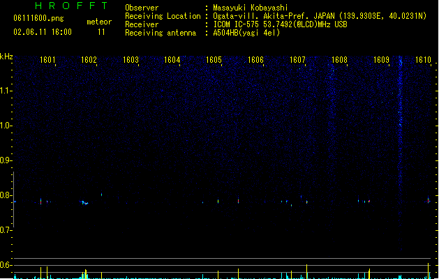Click the meteor echo above 0.8 kHz after 1602
This screenshot has height=279, width=439.
[102, 195]
